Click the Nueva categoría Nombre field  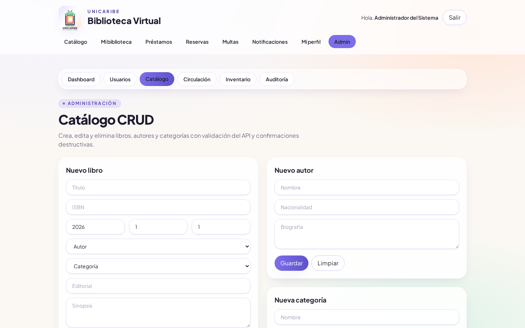(x=367, y=317)
